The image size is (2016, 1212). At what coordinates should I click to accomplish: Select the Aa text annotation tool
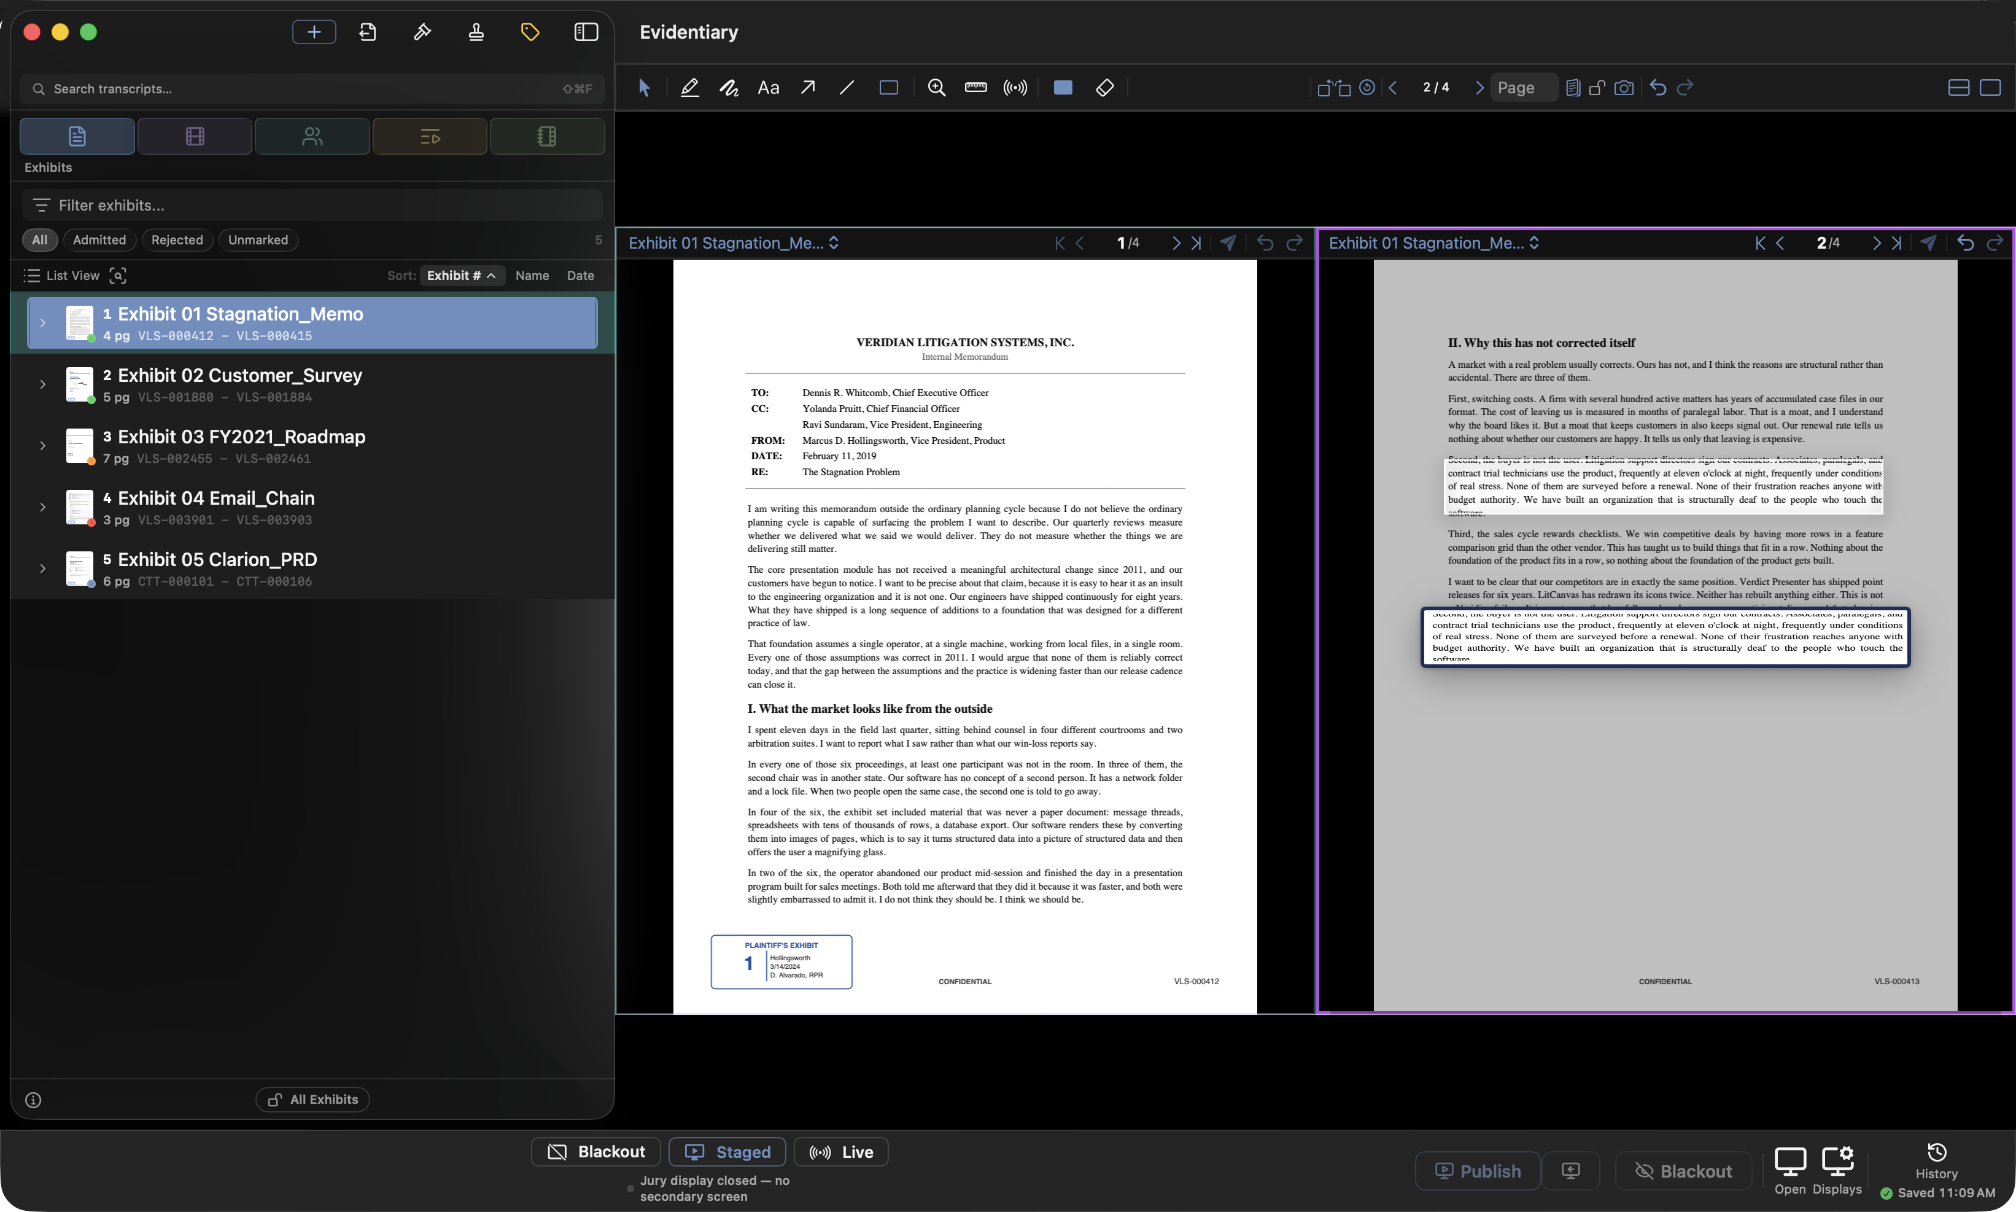pos(769,87)
